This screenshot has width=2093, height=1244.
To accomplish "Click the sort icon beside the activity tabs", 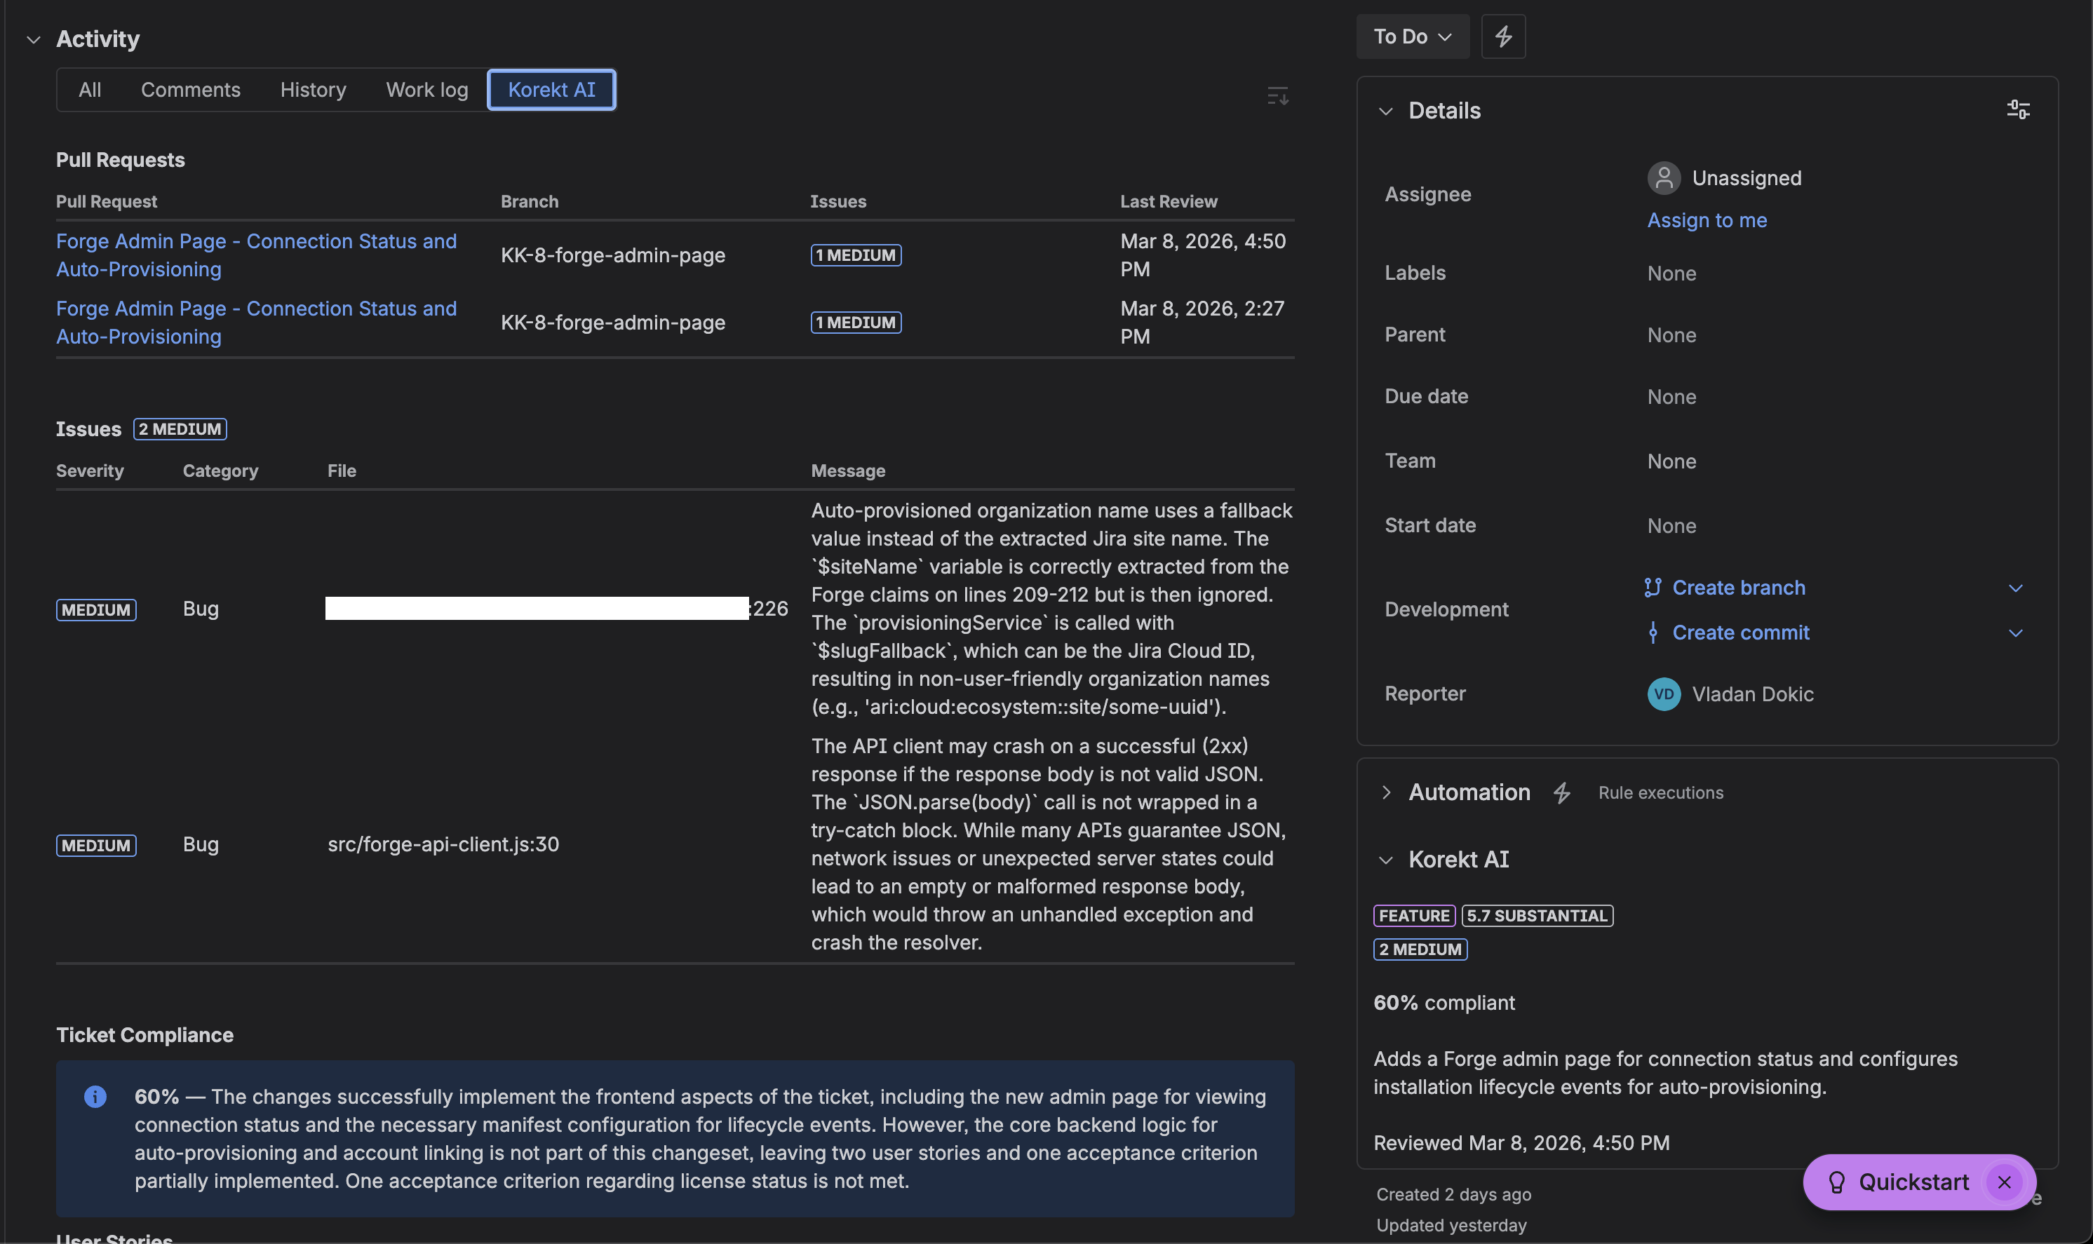I will [1277, 95].
